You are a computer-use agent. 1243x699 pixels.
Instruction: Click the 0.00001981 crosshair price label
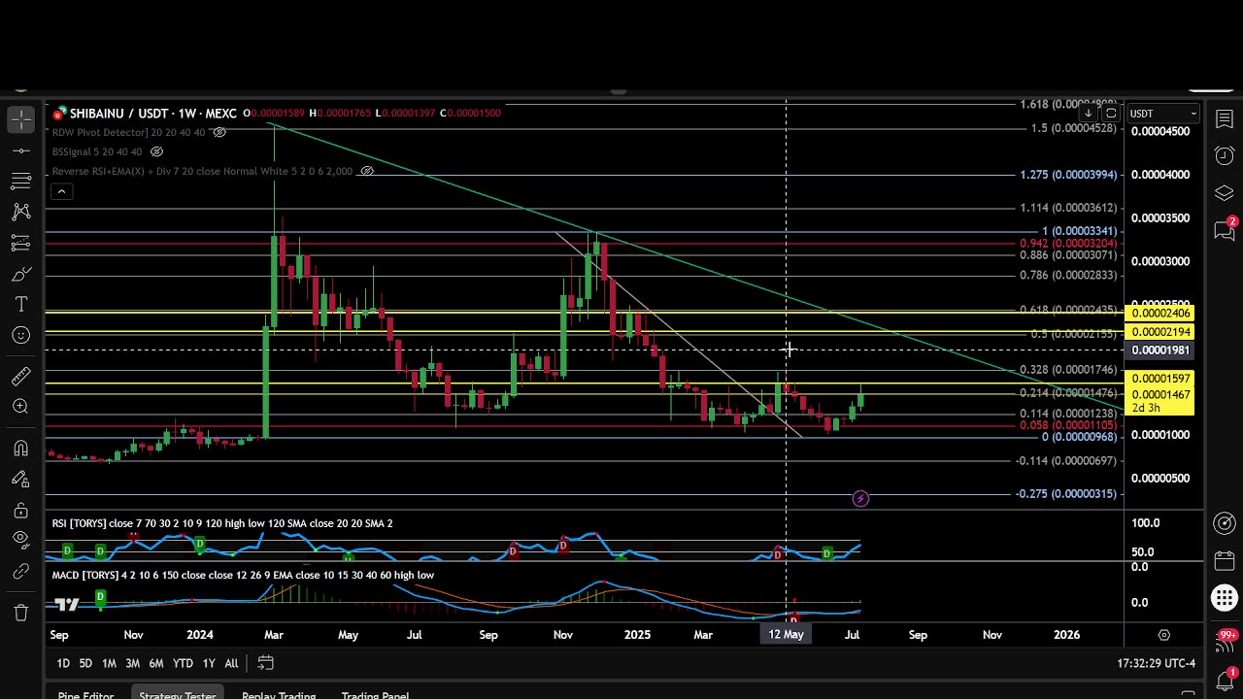pyautogui.click(x=1159, y=349)
